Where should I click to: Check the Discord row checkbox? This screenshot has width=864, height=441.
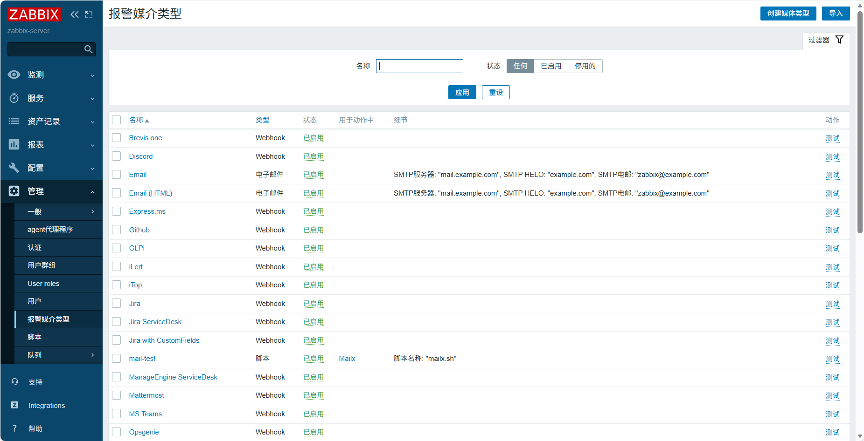tap(117, 156)
